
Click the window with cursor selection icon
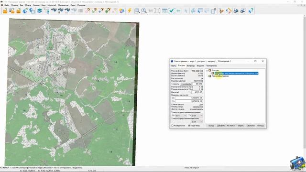pos(200,11)
